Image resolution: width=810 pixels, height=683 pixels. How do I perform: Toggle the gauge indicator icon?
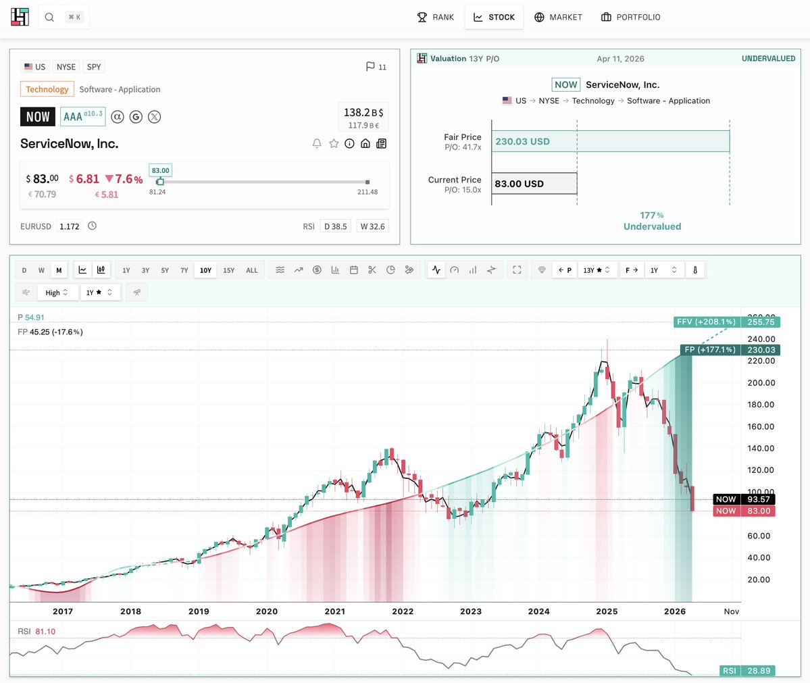coord(455,270)
